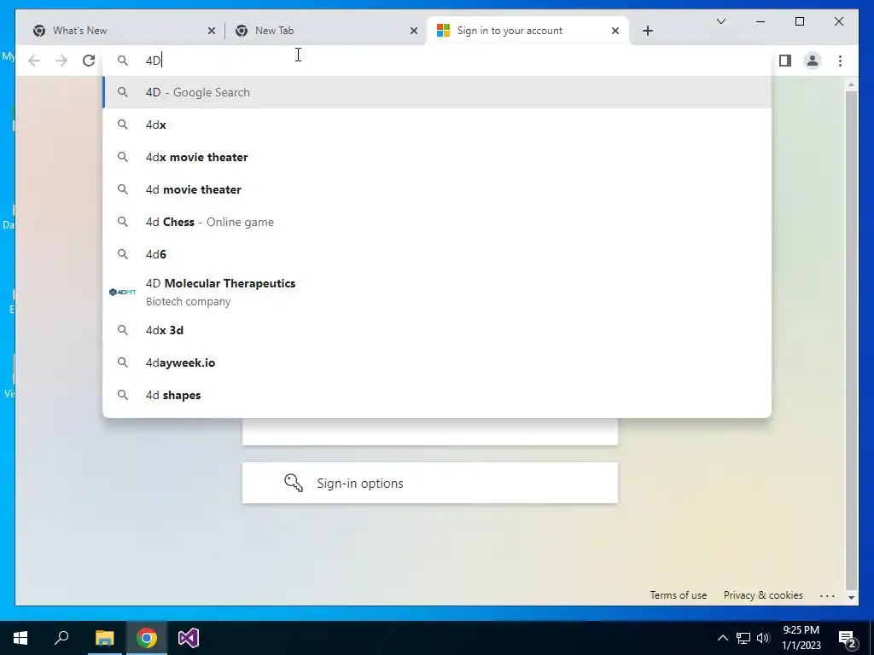Image resolution: width=874 pixels, height=655 pixels.
Task: Open 4D Molecular Therapeutics suggestion
Action: click(438, 292)
